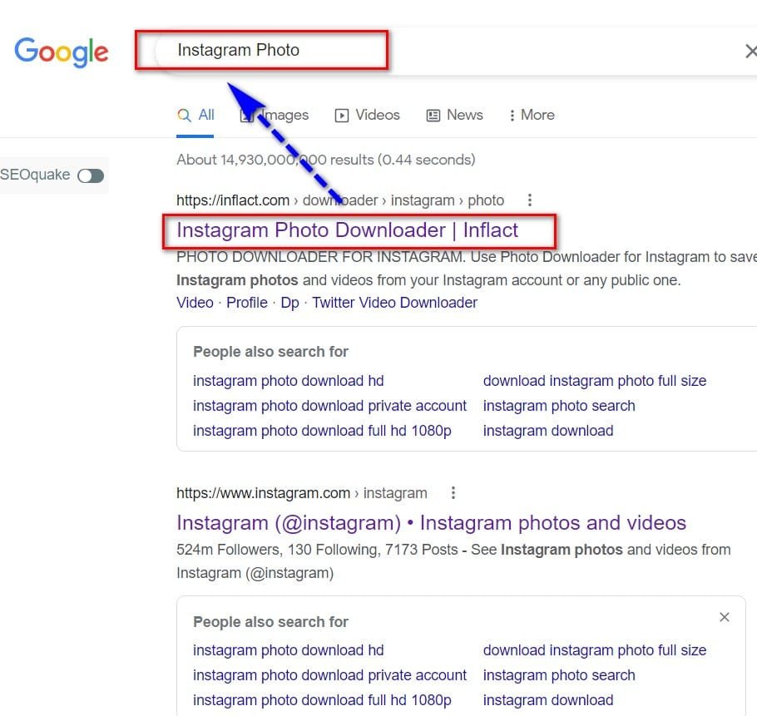The image size is (757, 716).
Task: Toggle the SEOquake switch
Action: (x=91, y=175)
